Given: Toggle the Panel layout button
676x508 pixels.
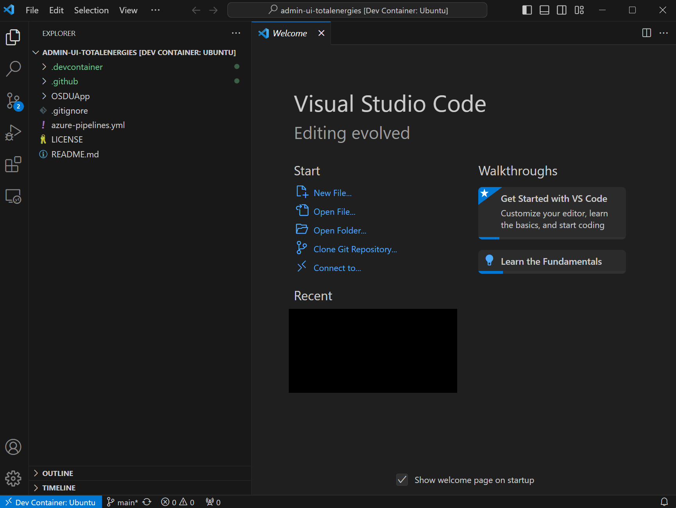Looking at the screenshot, I should click(544, 10).
